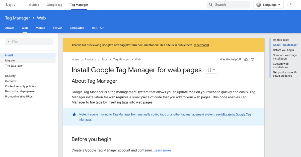Click Tag Manager in blue header title

18,18
